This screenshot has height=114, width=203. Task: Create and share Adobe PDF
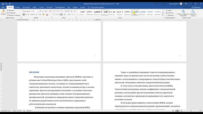click(183, 13)
